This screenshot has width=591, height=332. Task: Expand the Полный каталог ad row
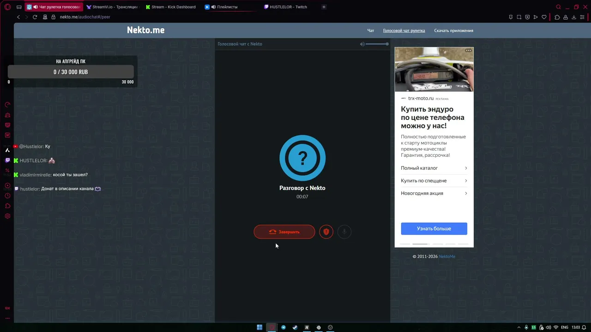click(434, 168)
